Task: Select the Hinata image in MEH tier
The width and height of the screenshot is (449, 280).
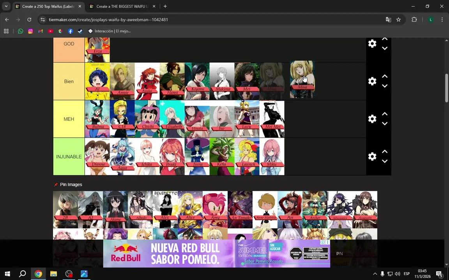Action: tap(197, 119)
